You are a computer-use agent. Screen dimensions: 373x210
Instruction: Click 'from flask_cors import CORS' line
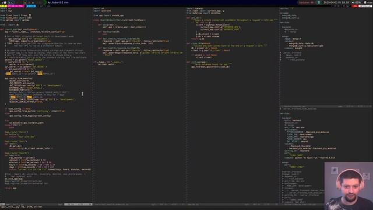point(16,18)
